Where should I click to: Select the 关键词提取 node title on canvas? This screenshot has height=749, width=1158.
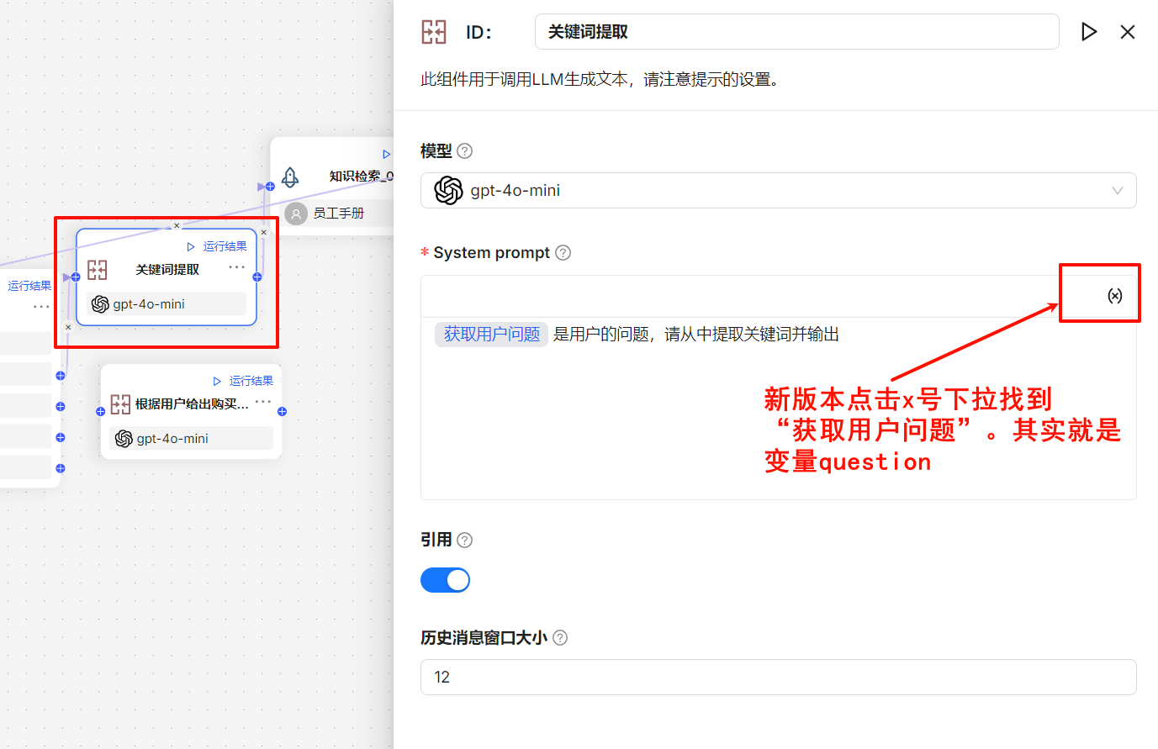click(x=167, y=270)
